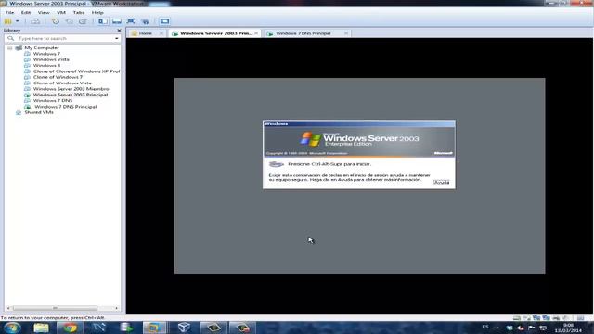Click the printer device status bar icon
This screenshot has height=334, width=594.
pos(556,317)
